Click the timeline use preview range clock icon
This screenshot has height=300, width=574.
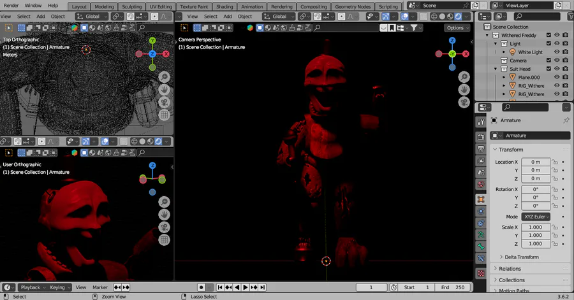394,287
